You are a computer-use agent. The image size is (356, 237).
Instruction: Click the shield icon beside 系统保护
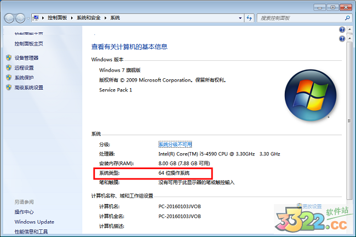pyautogui.click(x=9, y=78)
